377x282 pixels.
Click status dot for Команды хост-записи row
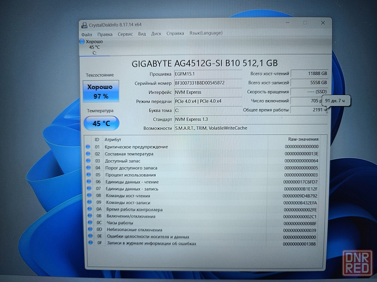pyautogui.click(x=90, y=202)
